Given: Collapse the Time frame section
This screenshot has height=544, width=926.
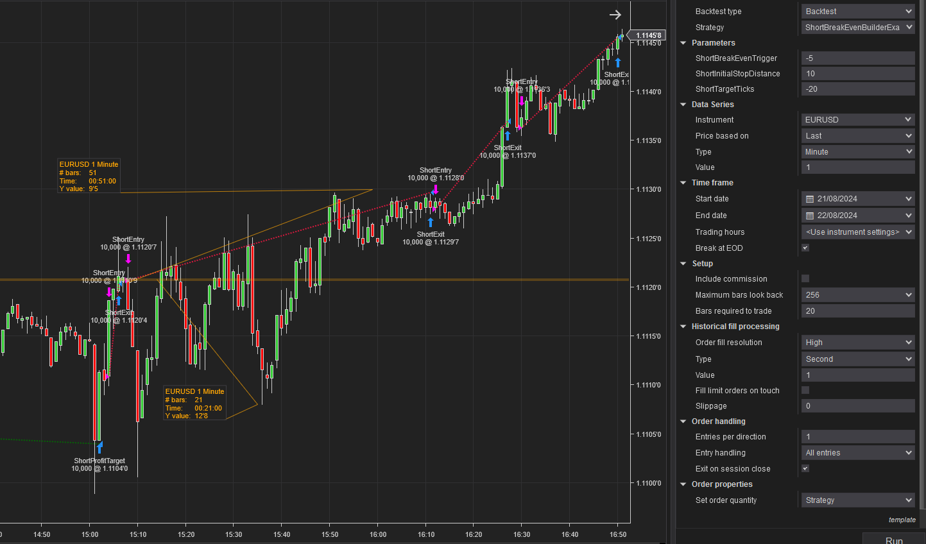Looking at the screenshot, I should pos(683,183).
